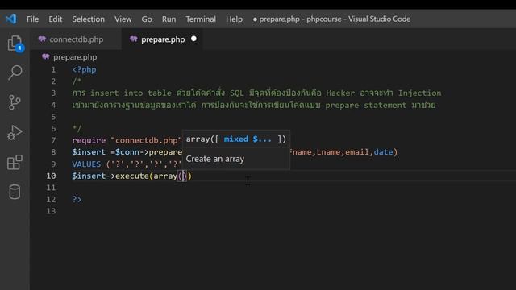The image size is (516, 290).
Task: Click "connectdb.php" string on line 7
Action: click(x=147, y=140)
